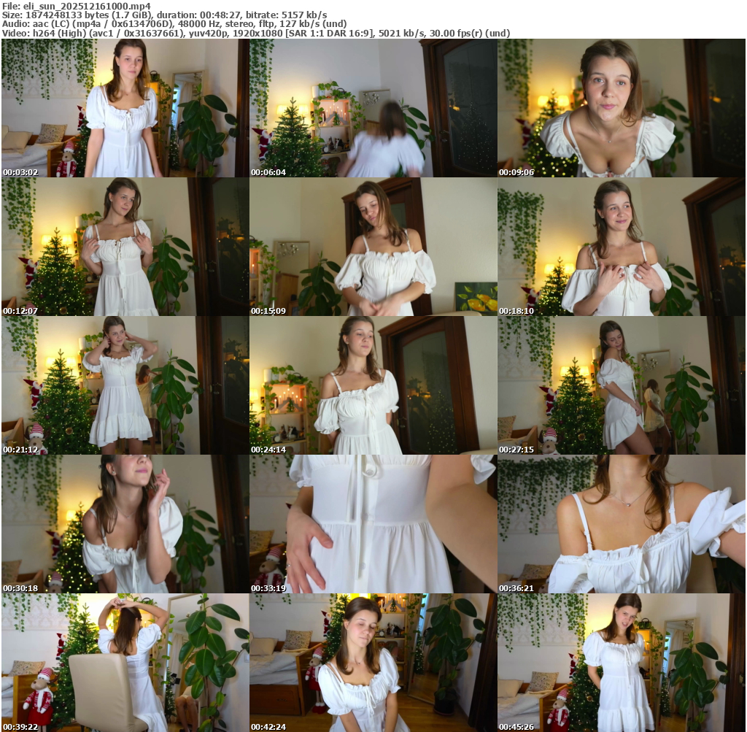The image size is (747, 732).
Task: Click the Video line starting h264 (High)
Action: pyautogui.click(x=256, y=34)
